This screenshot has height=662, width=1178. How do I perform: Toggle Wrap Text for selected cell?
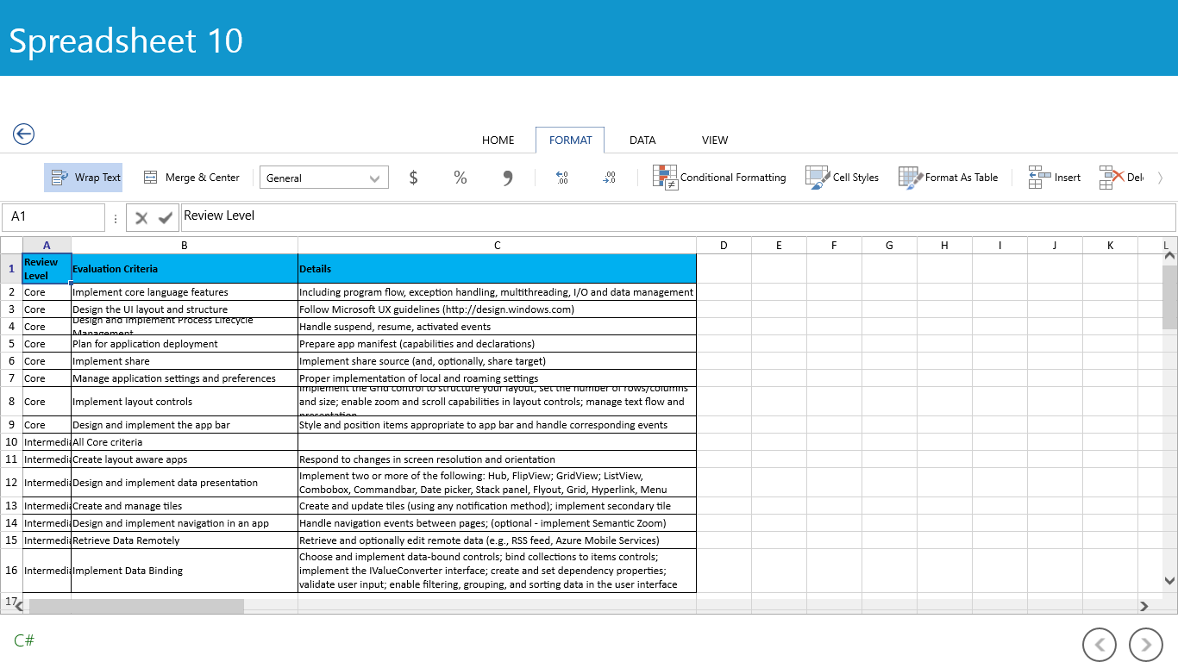[84, 178]
